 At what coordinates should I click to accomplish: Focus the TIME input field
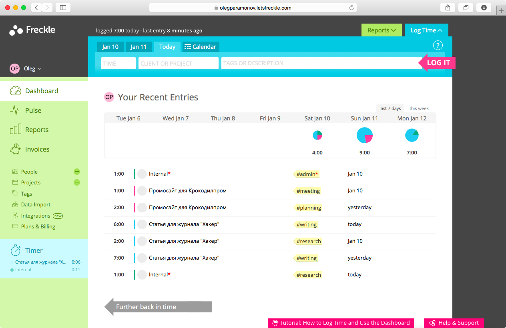[x=118, y=63]
